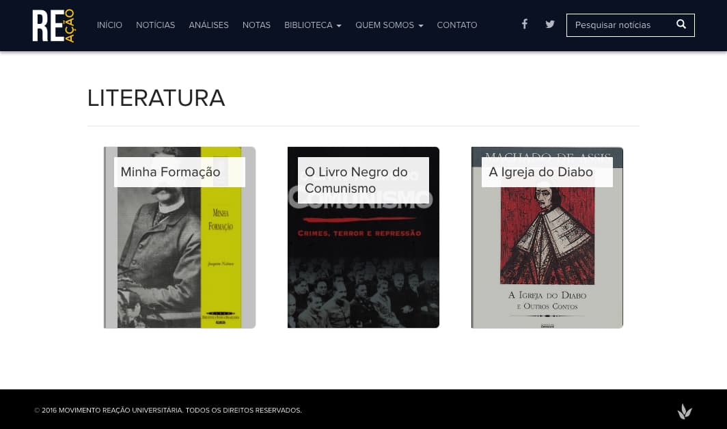This screenshot has width=727, height=429.
Task: Click O Livro Negro do Comunismo title
Action: tap(363, 180)
